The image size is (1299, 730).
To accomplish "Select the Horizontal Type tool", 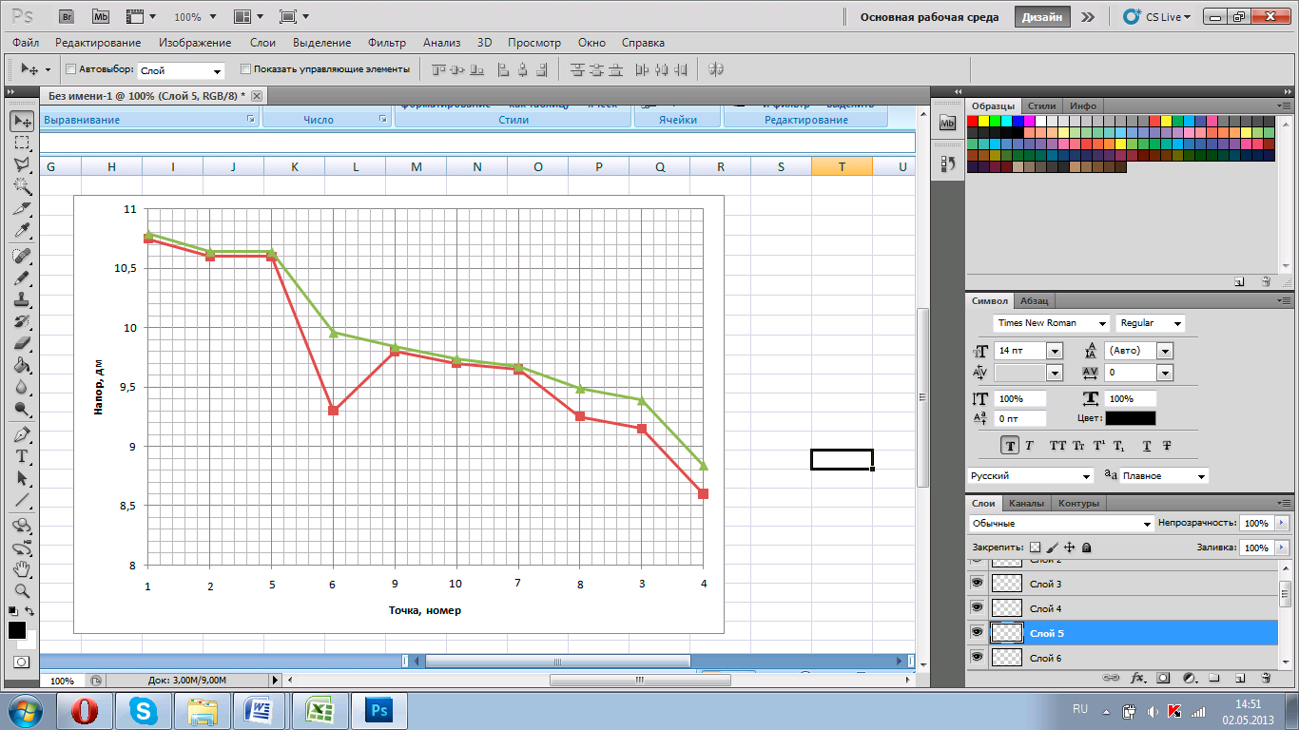I will click(22, 456).
